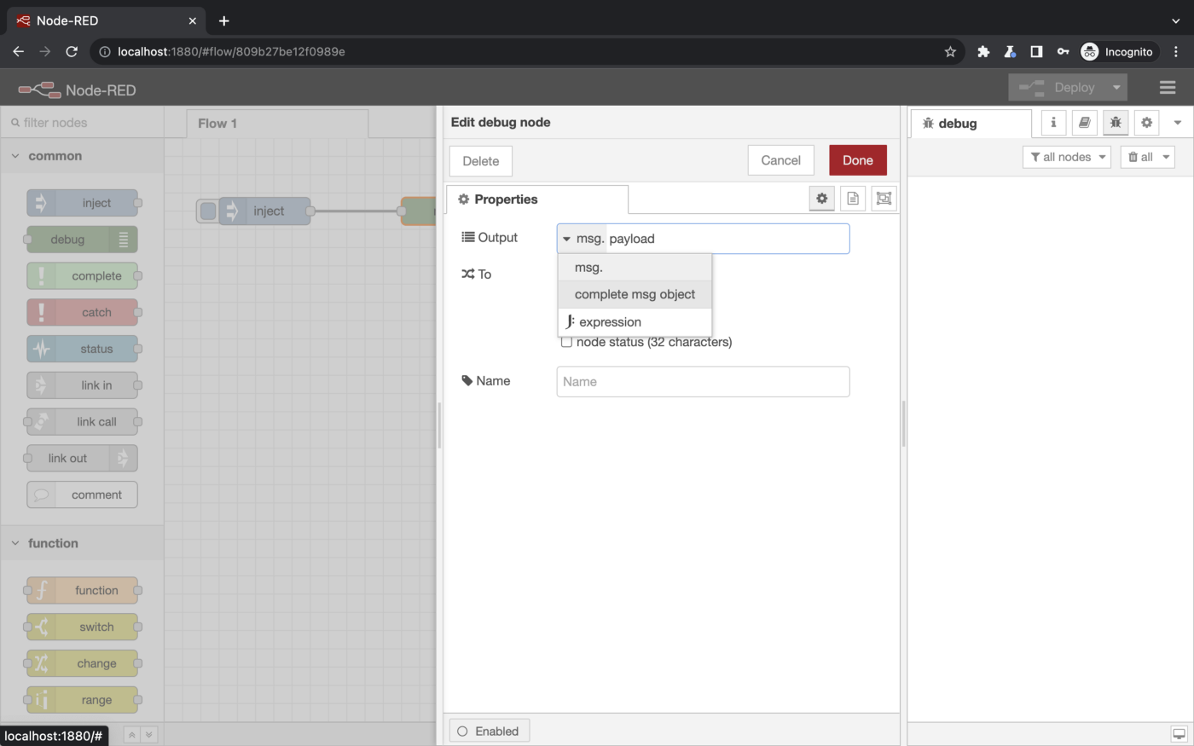The height and width of the screenshot is (746, 1194).
Task: Enable node status checkbox
Action: click(566, 343)
